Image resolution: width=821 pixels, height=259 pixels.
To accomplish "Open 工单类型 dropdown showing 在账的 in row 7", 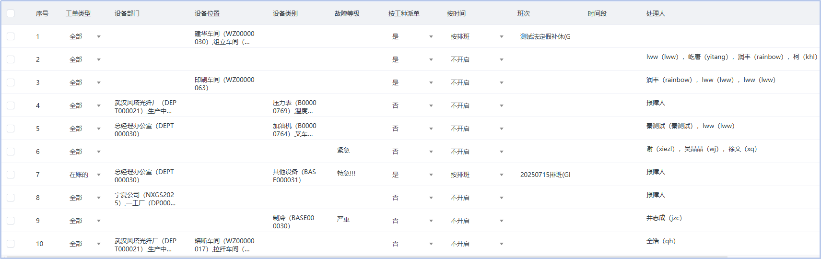I will coord(85,175).
